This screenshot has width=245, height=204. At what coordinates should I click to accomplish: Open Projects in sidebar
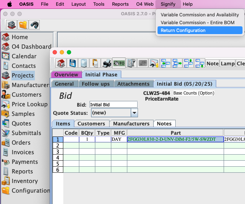18,75
